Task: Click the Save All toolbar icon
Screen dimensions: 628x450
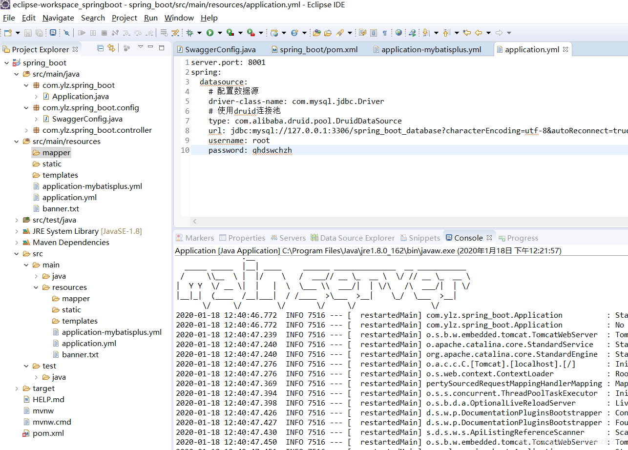Action: [38, 32]
